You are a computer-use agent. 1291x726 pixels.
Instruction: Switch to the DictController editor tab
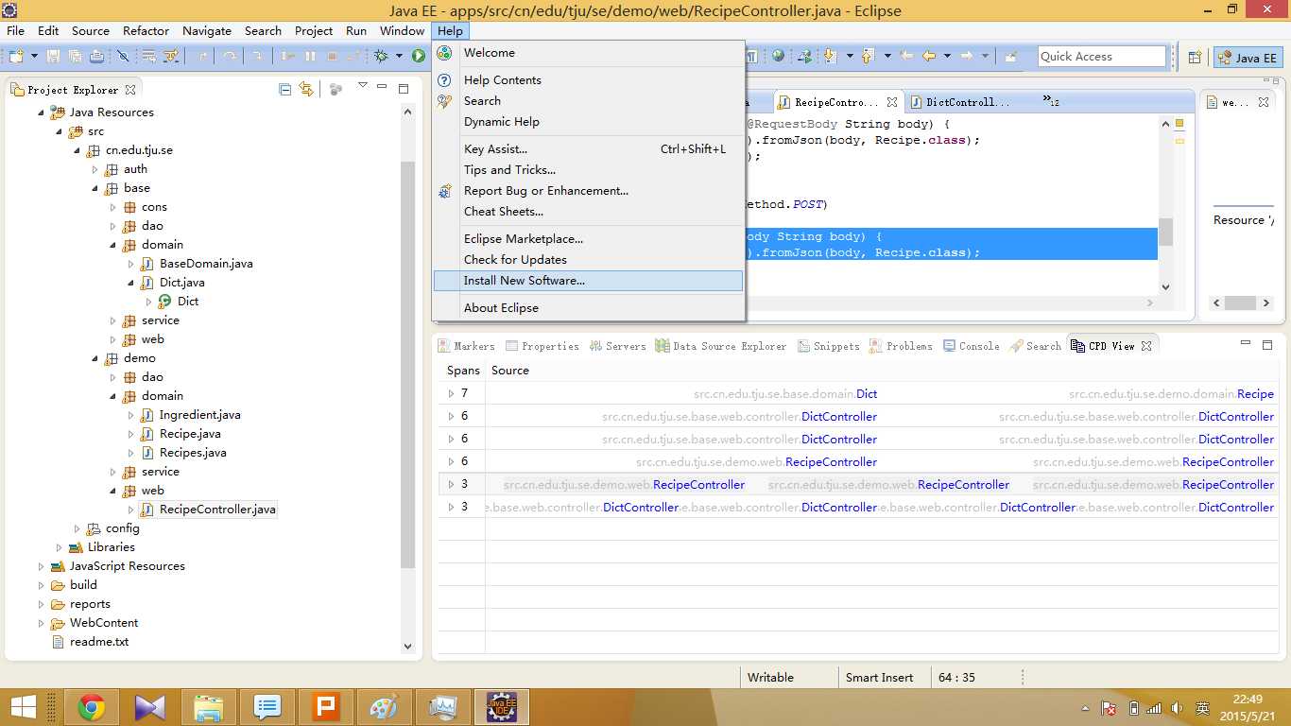click(x=960, y=102)
